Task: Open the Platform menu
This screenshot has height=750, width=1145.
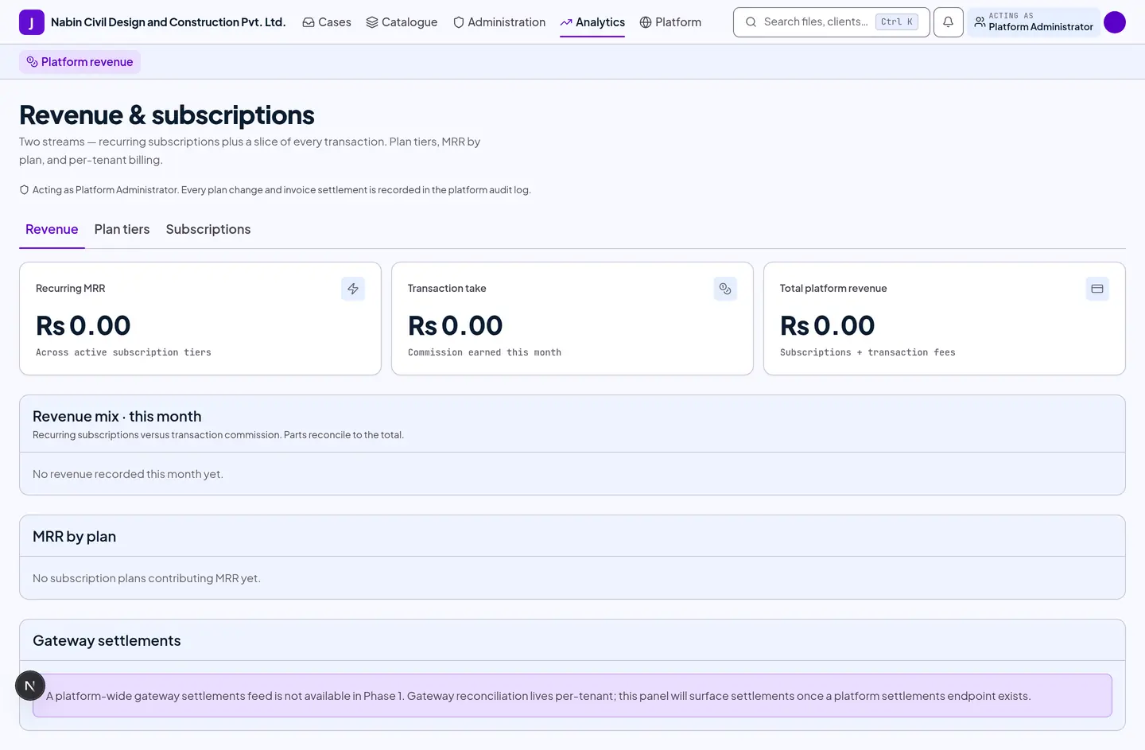Action: click(x=670, y=22)
